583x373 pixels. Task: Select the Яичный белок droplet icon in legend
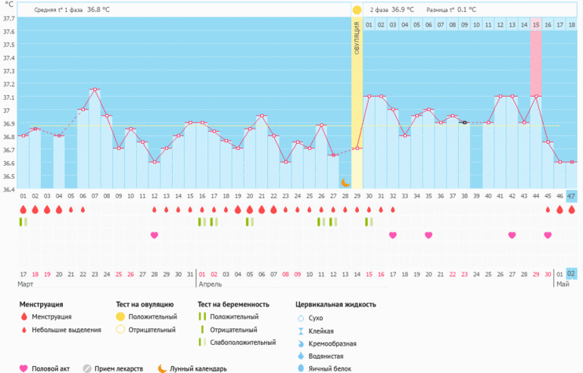pos(301,368)
